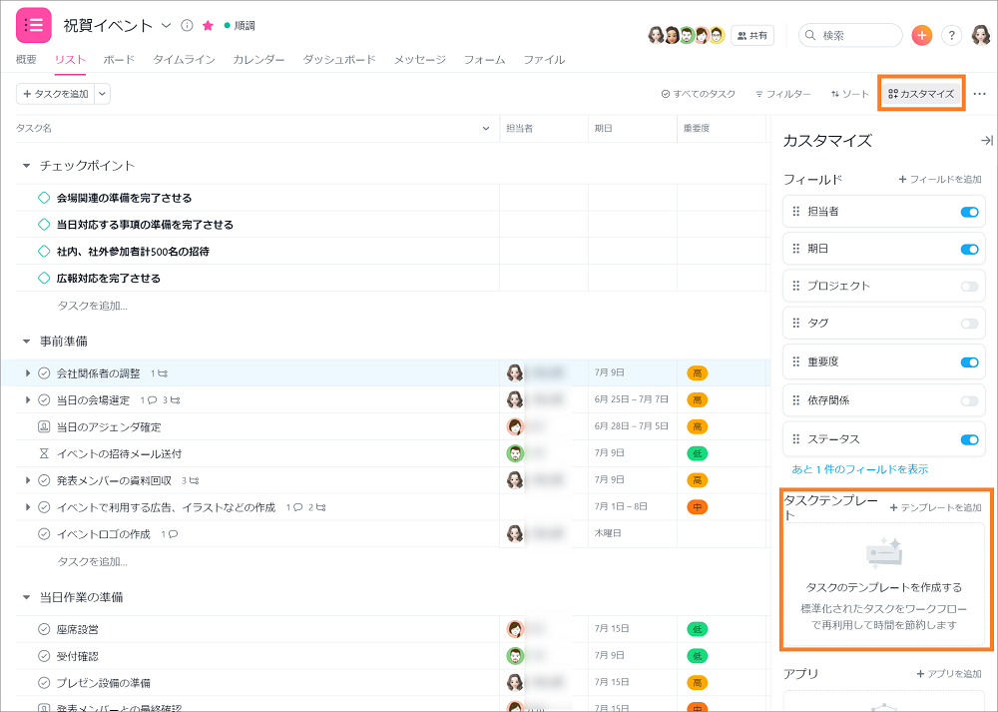Mark 発表メンバーの資料回収 complete
Screen dimensions: 998x712
[44, 480]
